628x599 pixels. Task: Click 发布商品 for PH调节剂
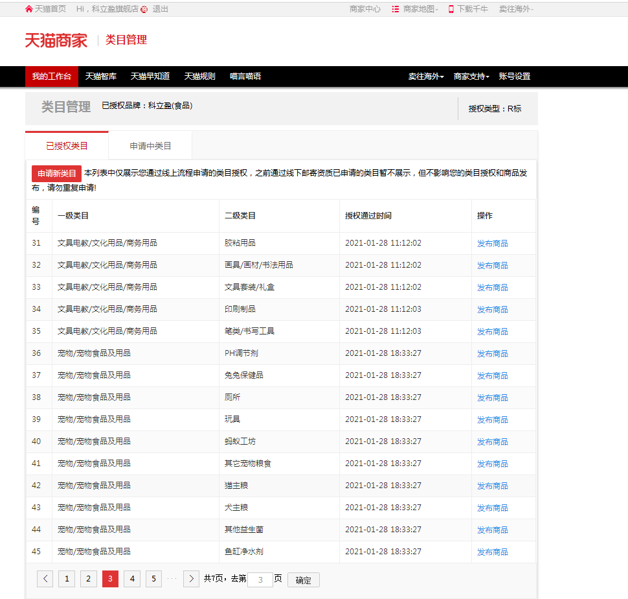coord(492,353)
